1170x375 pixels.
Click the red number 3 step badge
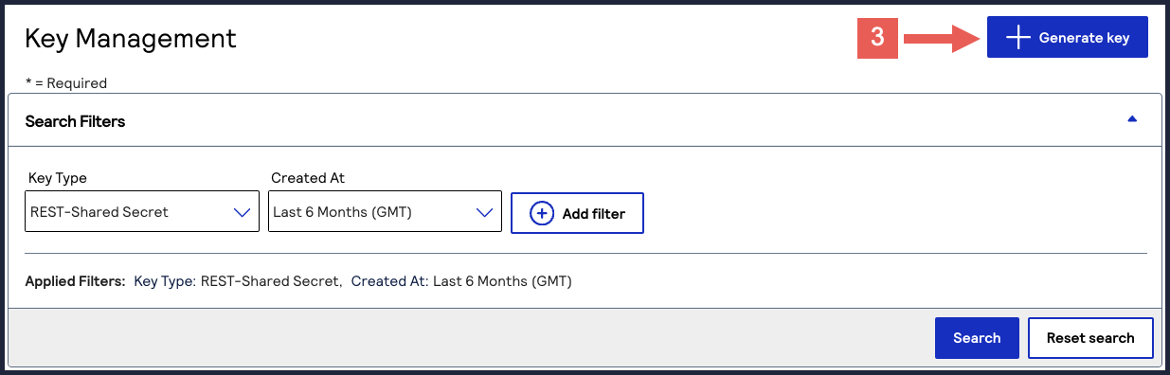coord(877,38)
